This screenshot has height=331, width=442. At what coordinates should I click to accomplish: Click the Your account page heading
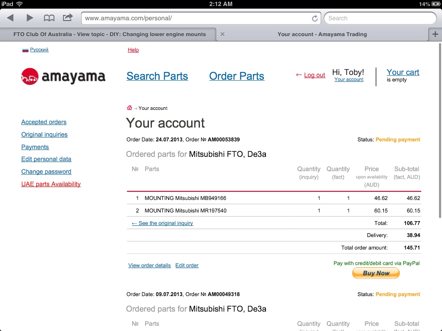pyautogui.click(x=165, y=123)
